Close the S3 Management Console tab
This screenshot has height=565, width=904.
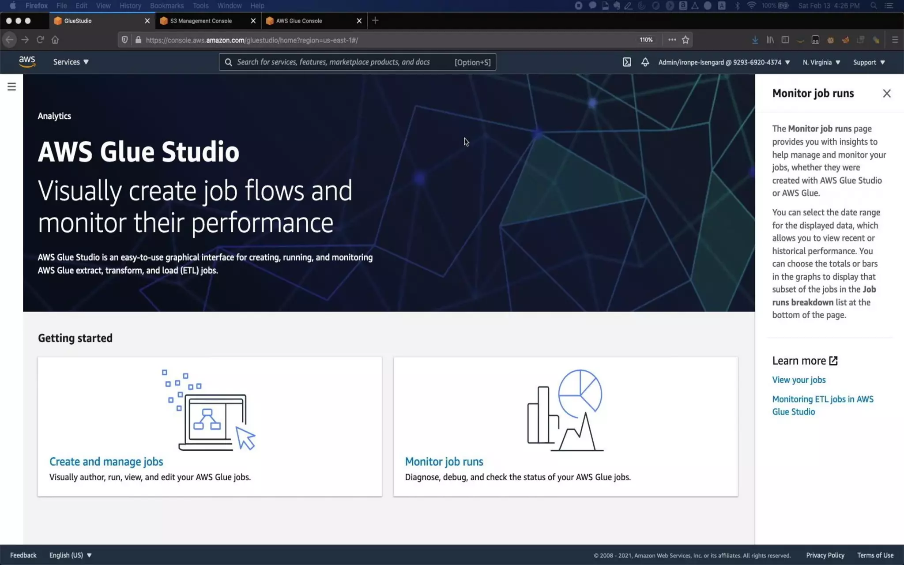[x=253, y=21]
